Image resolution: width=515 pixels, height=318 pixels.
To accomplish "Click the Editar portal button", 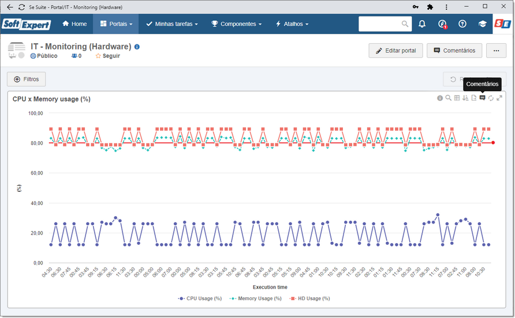I will (x=395, y=51).
